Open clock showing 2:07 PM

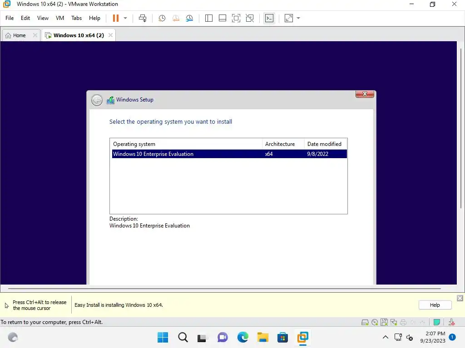[x=433, y=337]
